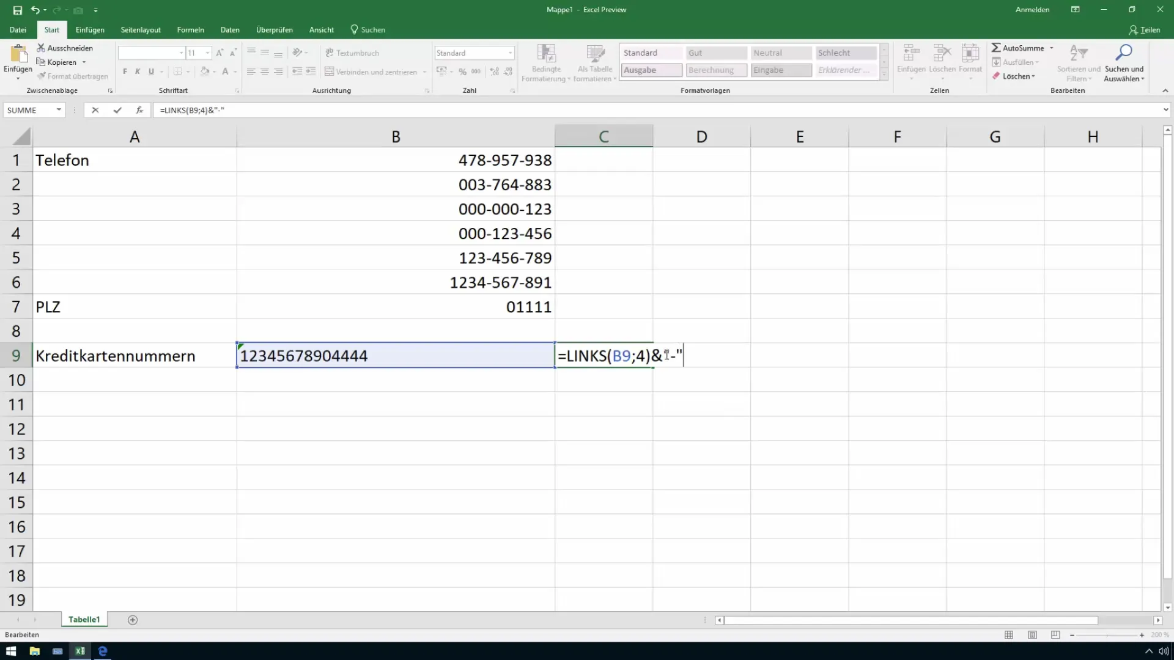The width and height of the screenshot is (1174, 660).
Task: Click the Schriftfarbe color swatch
Action: [224, 76]
